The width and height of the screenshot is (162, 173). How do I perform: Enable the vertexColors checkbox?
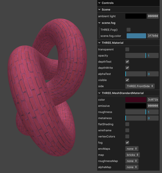click(x=127, y=136)
